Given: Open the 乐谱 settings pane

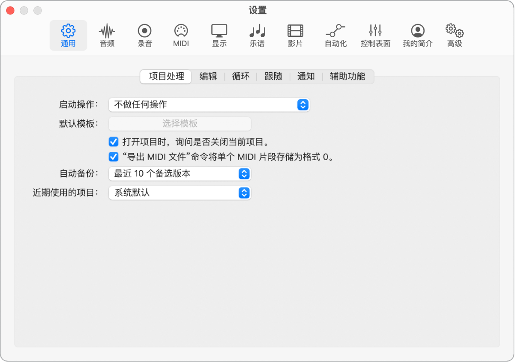Looking at the screenshot, I should point(257,35).
